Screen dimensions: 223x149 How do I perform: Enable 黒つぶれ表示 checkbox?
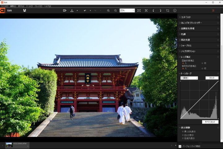pos(183,132)
